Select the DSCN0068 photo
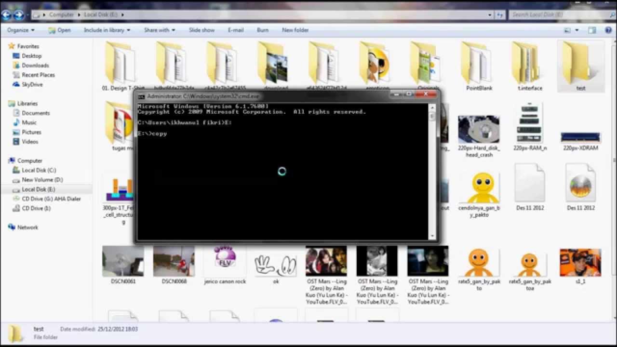 174,265
